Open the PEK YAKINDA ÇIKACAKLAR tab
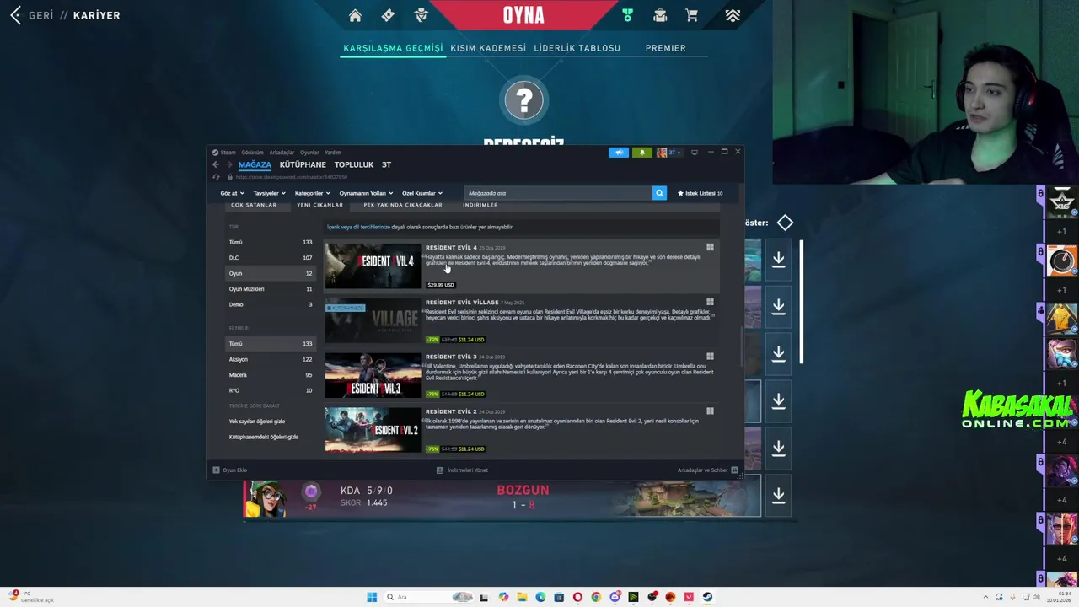This screenshot has width=1079, height=607. click(403, 205)
